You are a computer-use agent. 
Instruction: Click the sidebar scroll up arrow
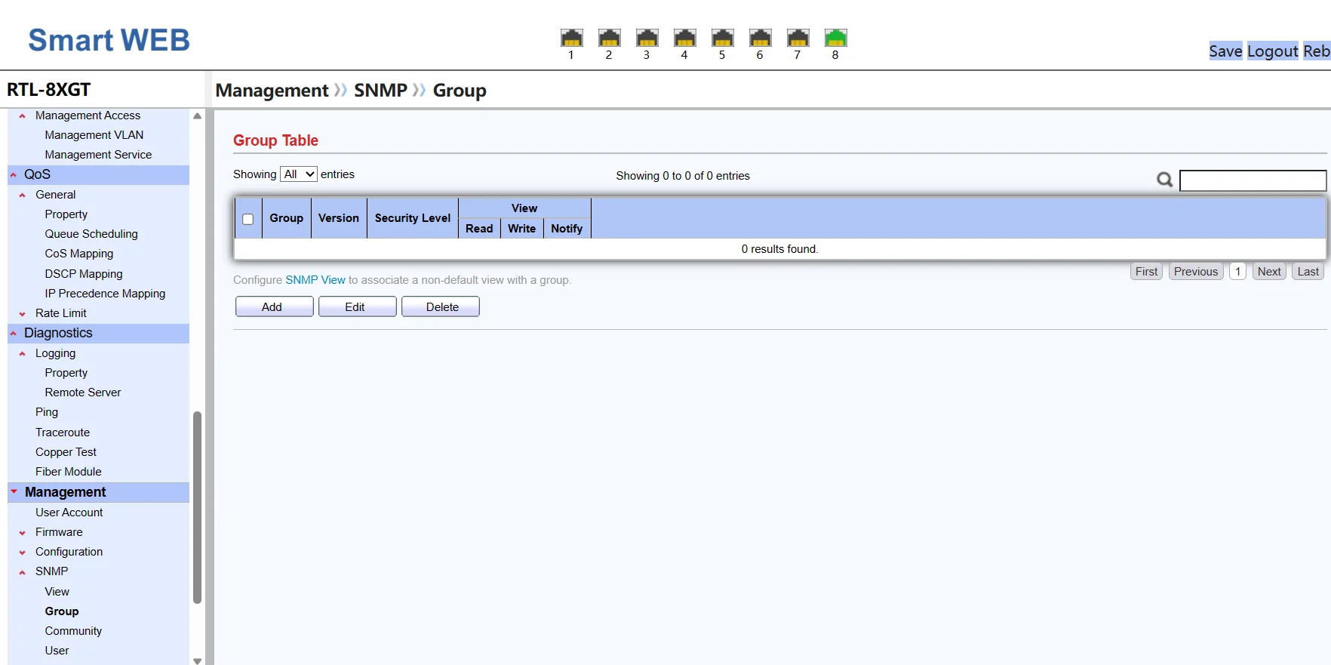(x=197, y=116)
